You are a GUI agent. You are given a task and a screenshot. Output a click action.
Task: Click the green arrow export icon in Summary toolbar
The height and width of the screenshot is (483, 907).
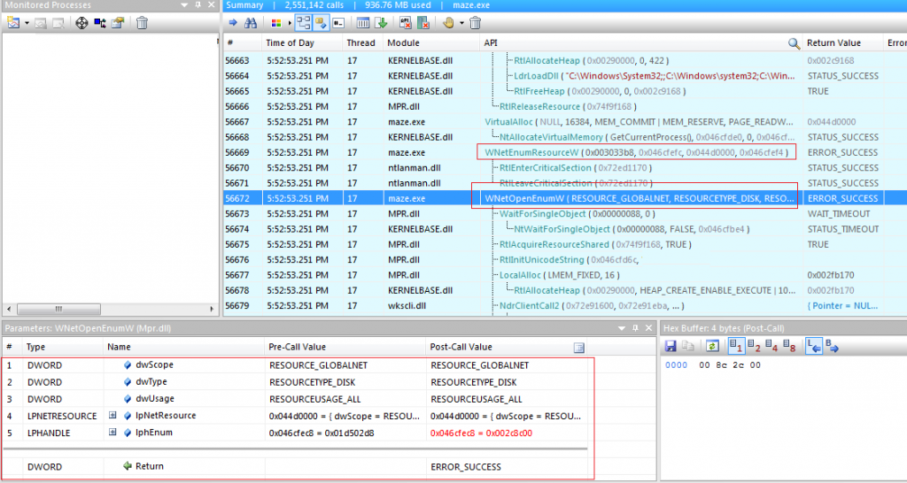coord(381,23)
